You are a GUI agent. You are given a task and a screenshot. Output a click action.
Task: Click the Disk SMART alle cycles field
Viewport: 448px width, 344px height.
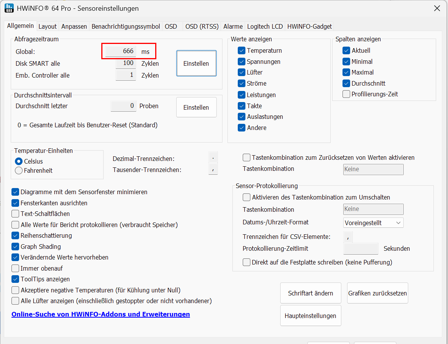pyautogui.click(x=126, y=63)
